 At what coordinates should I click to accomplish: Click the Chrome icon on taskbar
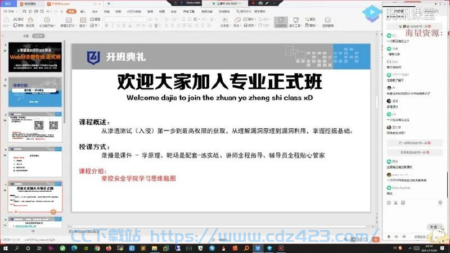97,249
